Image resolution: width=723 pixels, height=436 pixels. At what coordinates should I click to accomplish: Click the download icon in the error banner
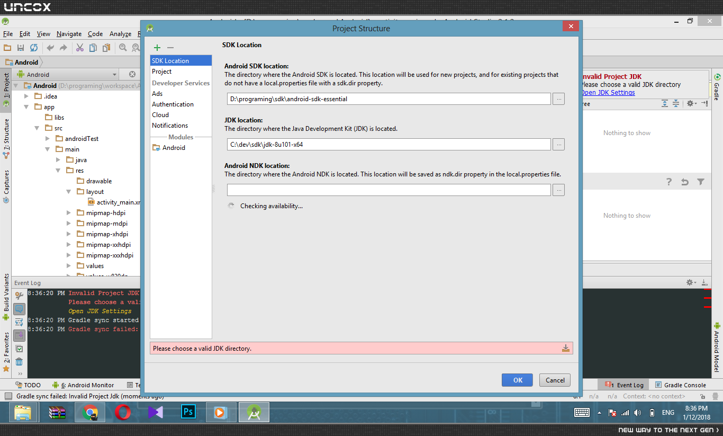click(566, 348)
